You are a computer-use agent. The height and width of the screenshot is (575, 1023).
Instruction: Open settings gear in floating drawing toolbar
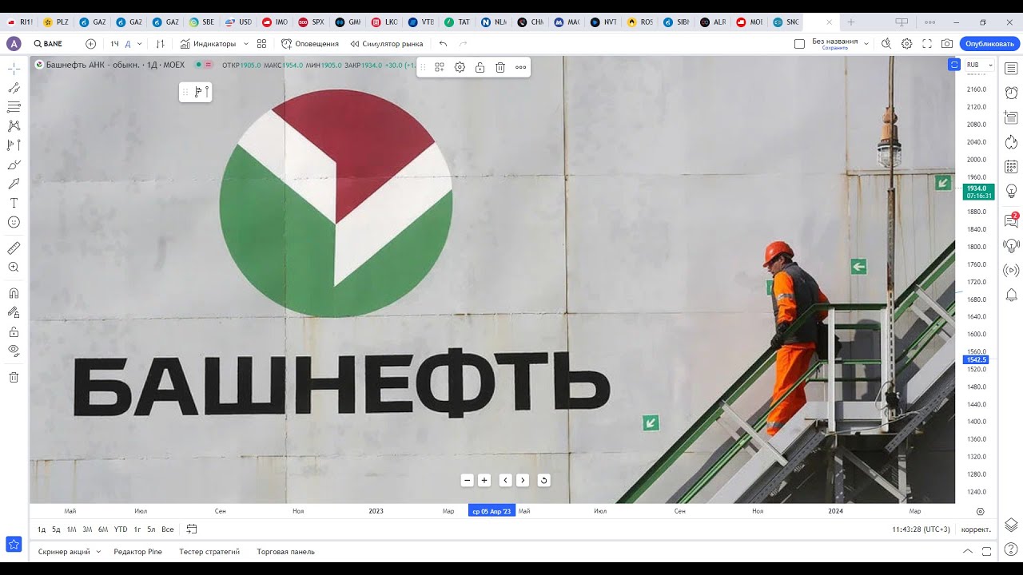460,68
